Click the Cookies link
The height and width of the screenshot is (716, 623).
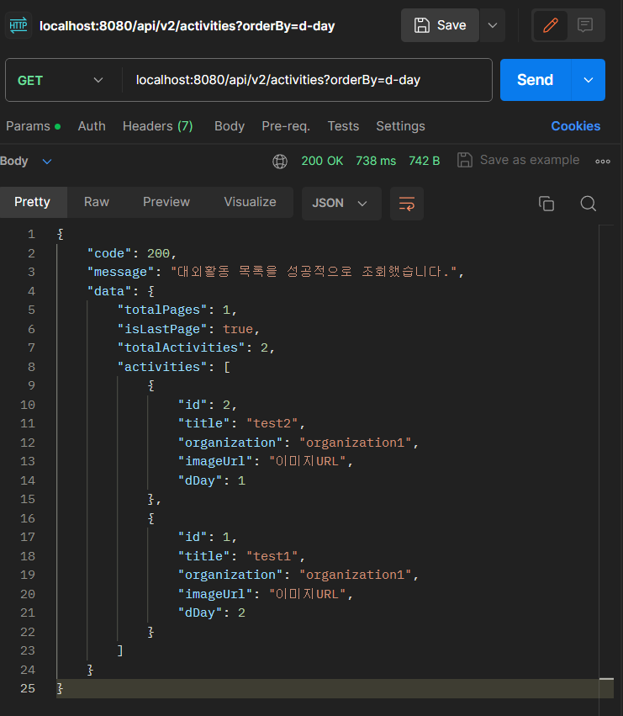pos(576,126)
